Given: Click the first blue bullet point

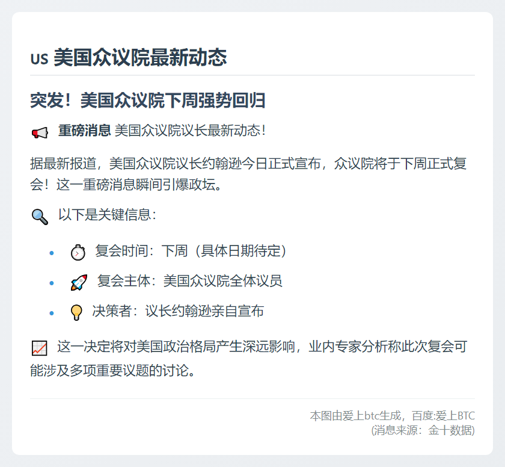Looking at the screenshot, I should [52, 253].
